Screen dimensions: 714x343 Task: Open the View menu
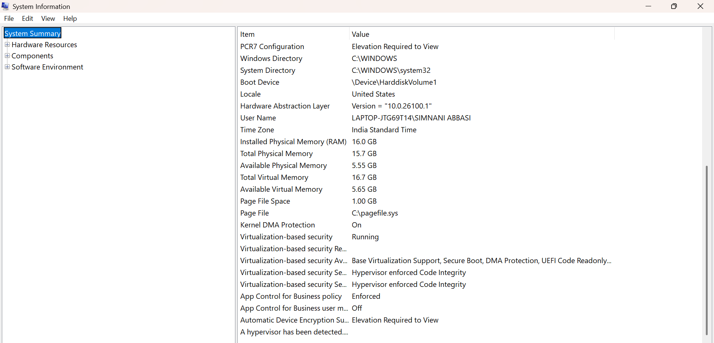tap(48, 18)
